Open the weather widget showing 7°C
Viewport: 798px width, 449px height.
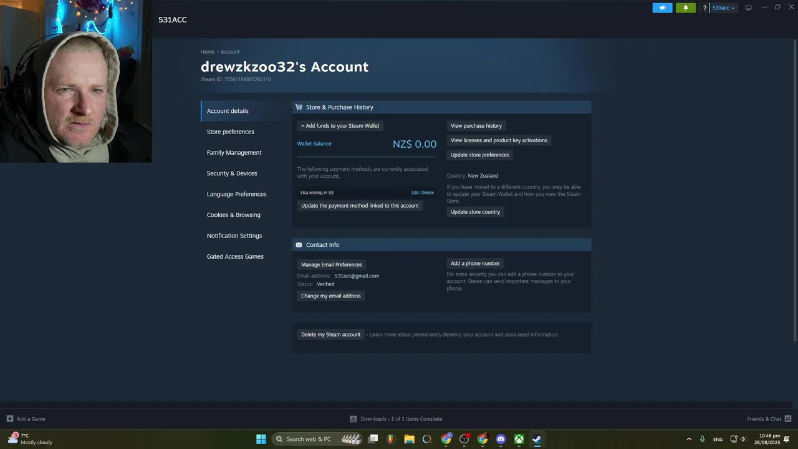tap(30, 439)
